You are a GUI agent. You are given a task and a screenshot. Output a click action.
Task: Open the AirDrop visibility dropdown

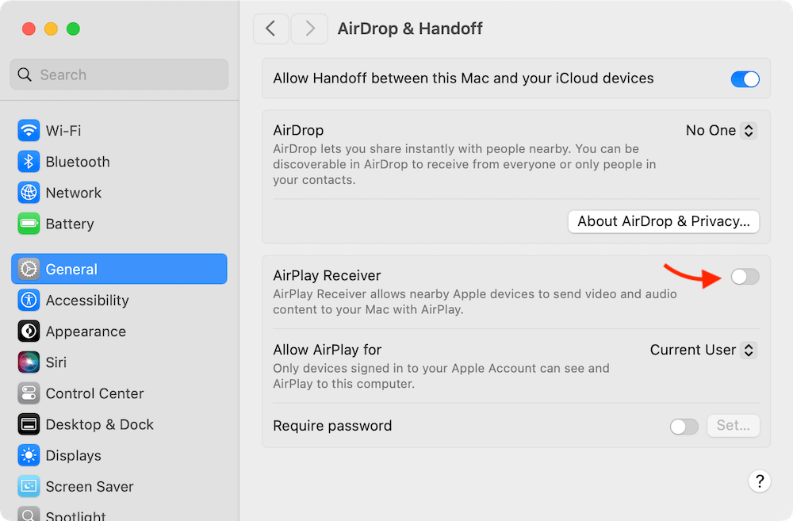coord(721,130)
